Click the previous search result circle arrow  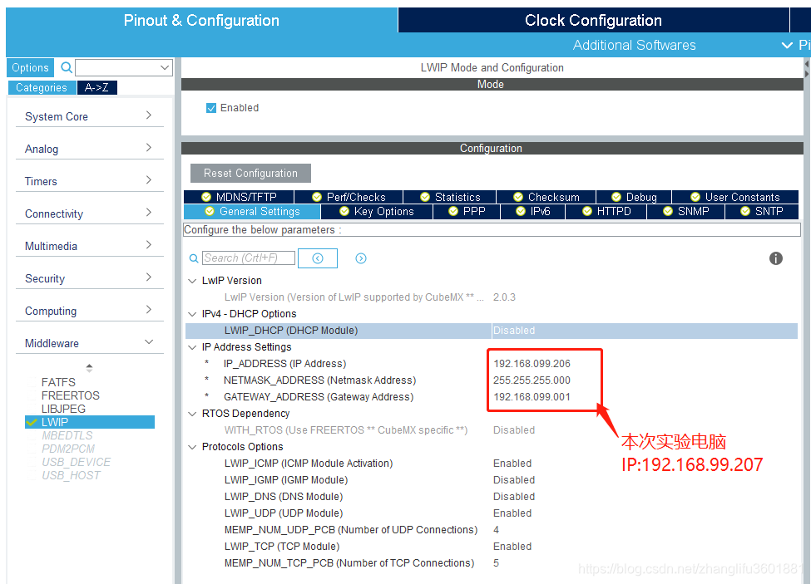[318, 258]
